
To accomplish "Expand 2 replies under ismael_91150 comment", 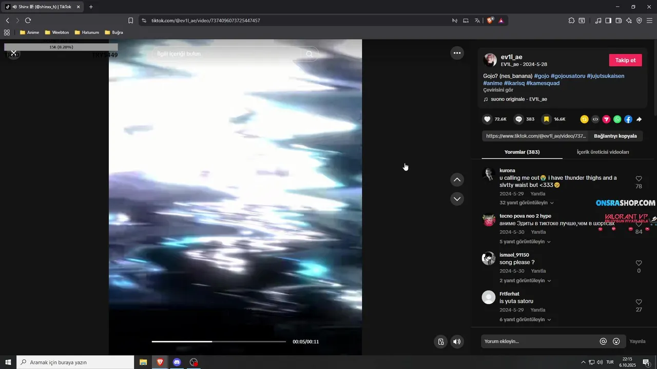I will tap(525, 280).
